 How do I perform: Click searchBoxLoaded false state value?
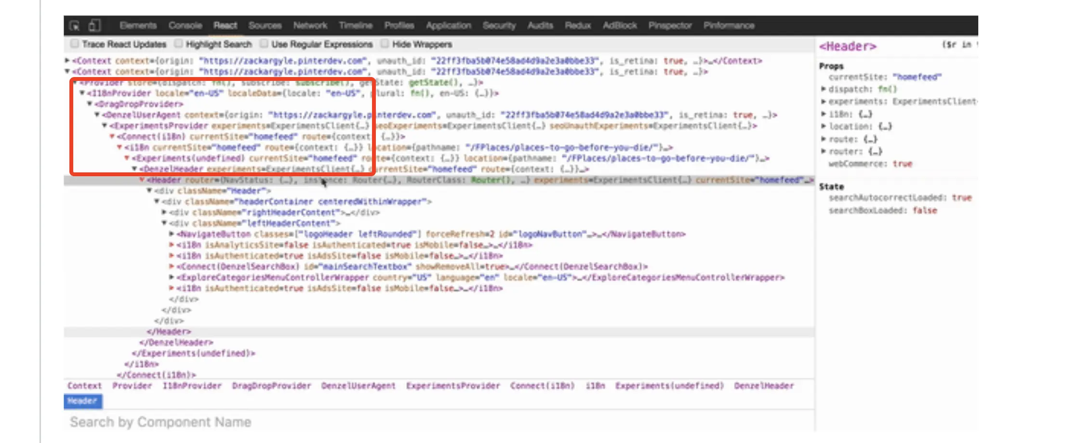pos(925,210)
